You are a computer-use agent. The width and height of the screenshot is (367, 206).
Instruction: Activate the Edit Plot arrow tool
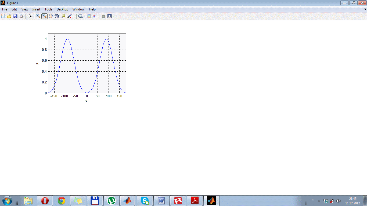pos(30,16)
